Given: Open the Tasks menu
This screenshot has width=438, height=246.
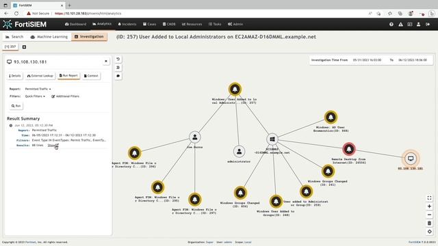Looking at the screenshot, I should (x=215, y=25).
